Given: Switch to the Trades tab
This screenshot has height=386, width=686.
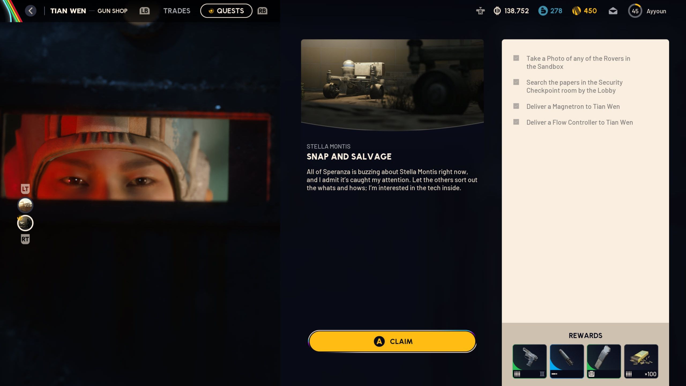Looking at the screenshot, I should [x=177, y=11].
